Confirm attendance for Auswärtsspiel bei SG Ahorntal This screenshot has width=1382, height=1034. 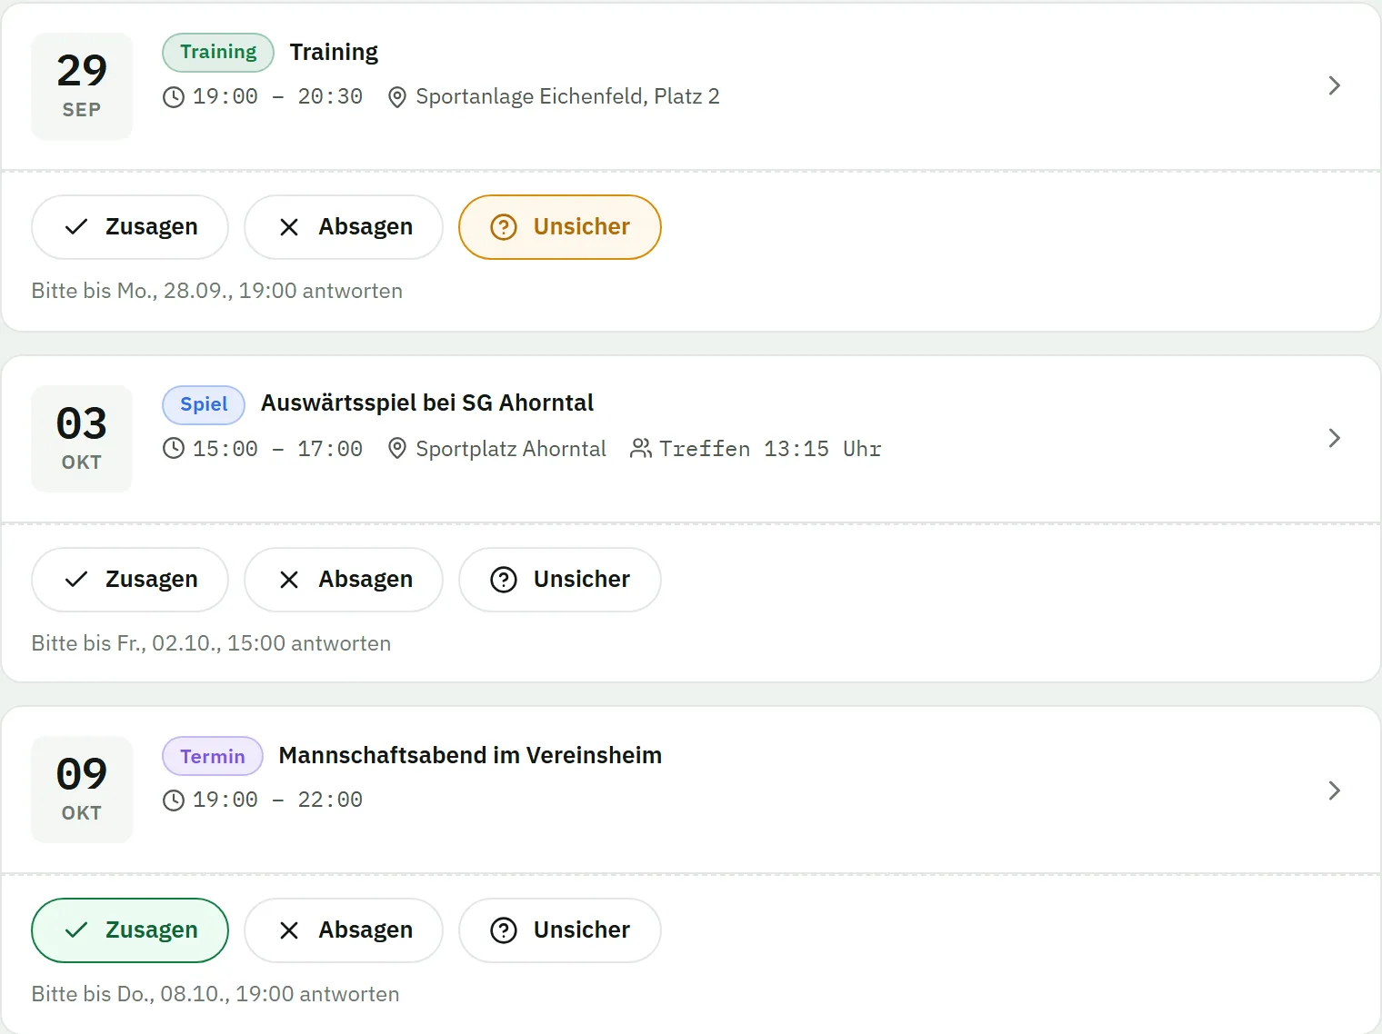(x=130, y=580)
